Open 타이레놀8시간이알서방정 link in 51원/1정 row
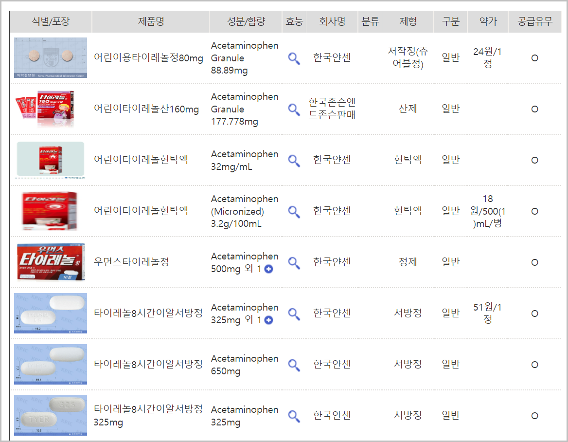 click(148, 313)
